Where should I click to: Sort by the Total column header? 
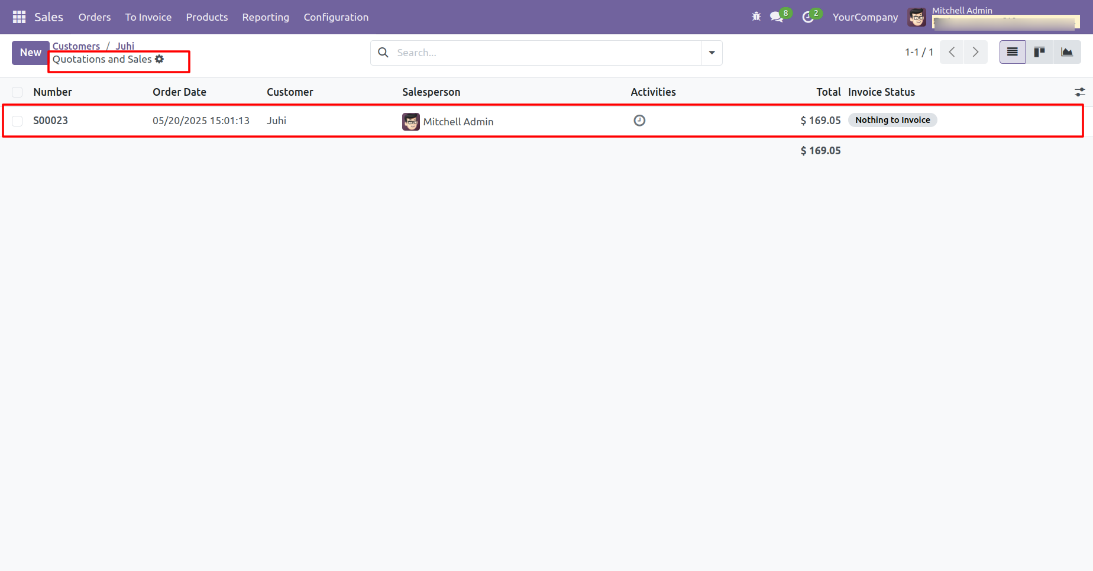click(x=828, y=92)
